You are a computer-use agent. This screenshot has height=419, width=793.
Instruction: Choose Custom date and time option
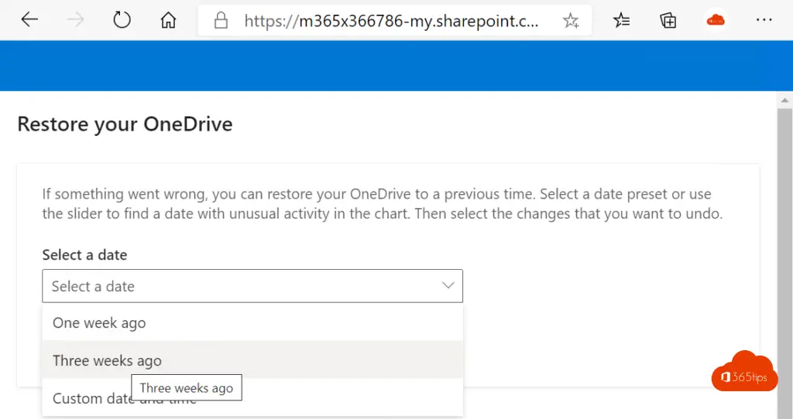click(252, 397)
